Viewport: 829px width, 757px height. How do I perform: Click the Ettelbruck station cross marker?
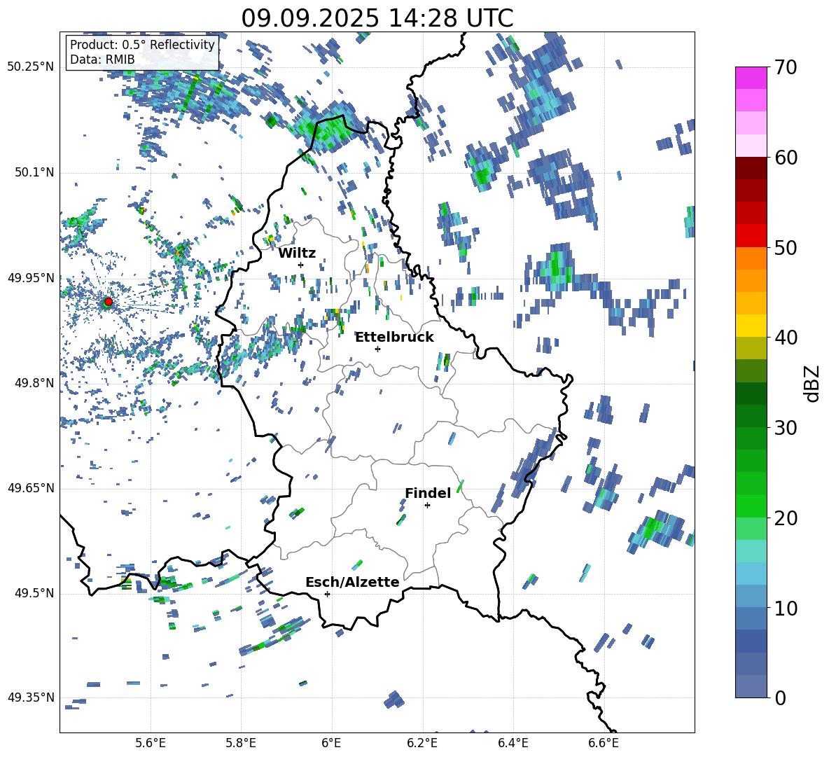click(377, 349)
